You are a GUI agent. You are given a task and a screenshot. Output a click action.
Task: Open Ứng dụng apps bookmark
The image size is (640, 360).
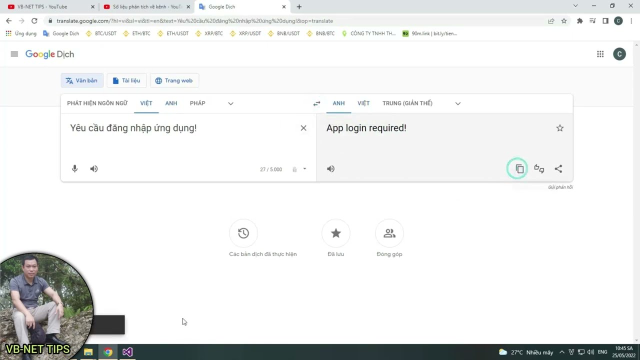point(21,33)
